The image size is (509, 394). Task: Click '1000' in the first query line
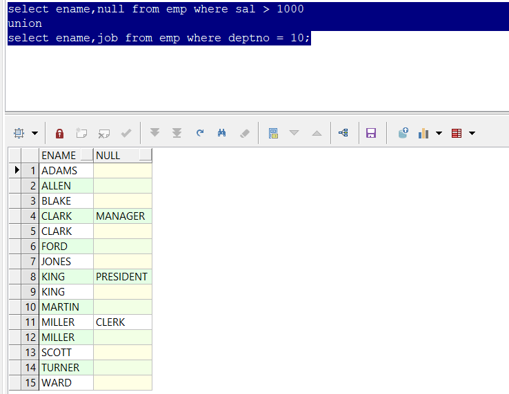[290, 9]
